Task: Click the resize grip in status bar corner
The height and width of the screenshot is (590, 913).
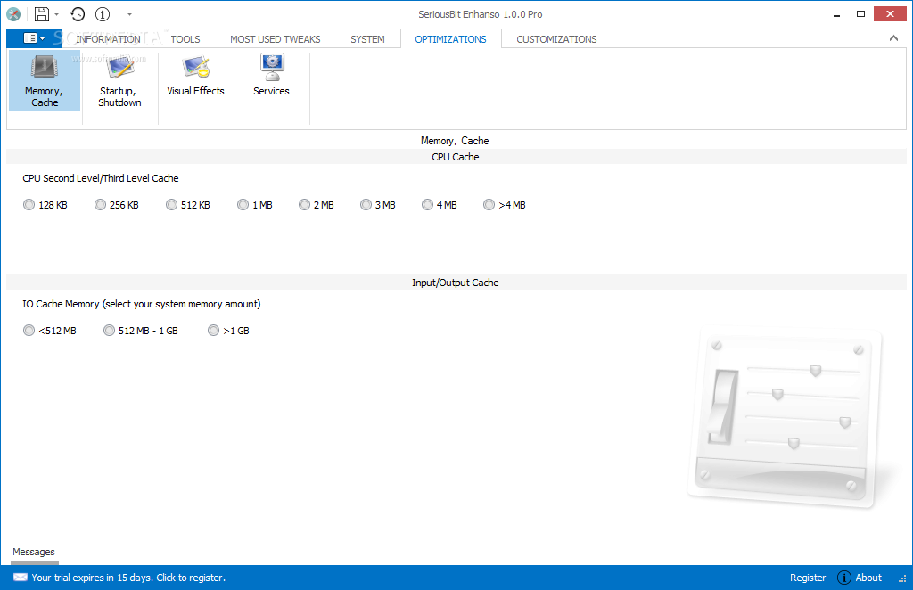Action: pyautogui.click(x=902, y=578)
